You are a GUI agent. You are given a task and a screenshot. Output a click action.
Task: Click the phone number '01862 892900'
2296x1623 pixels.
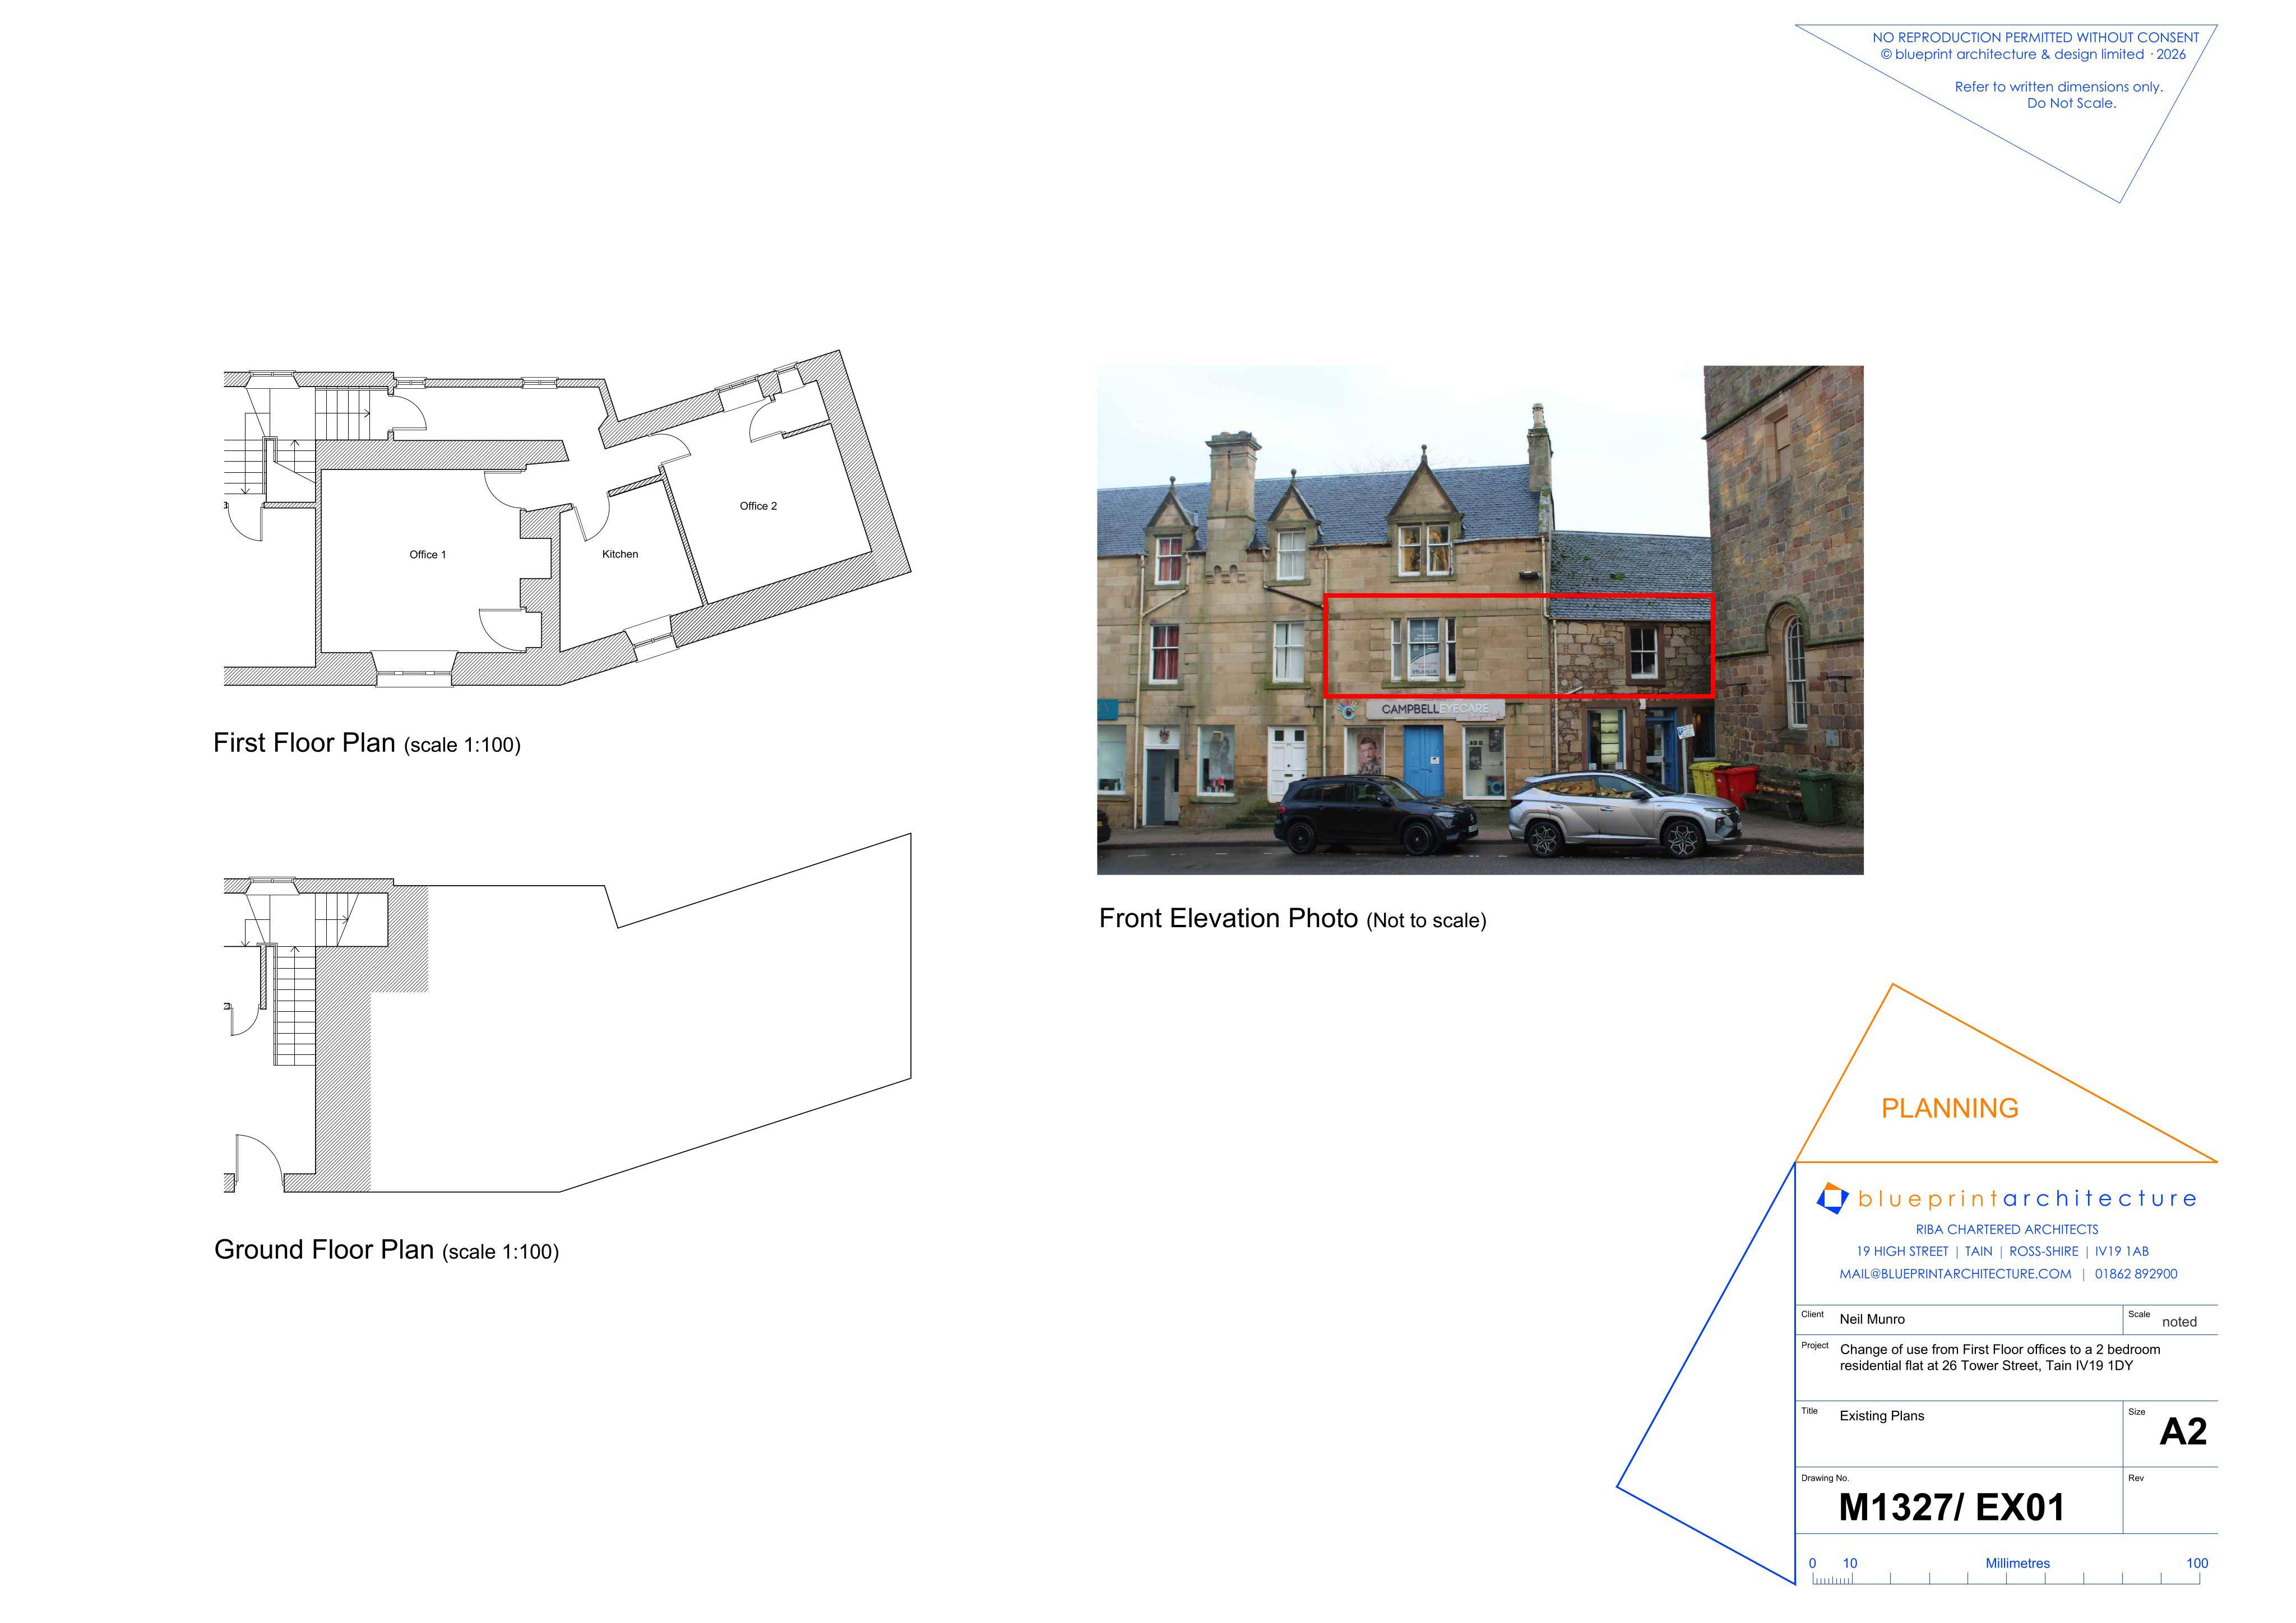coord(2136,1274)
